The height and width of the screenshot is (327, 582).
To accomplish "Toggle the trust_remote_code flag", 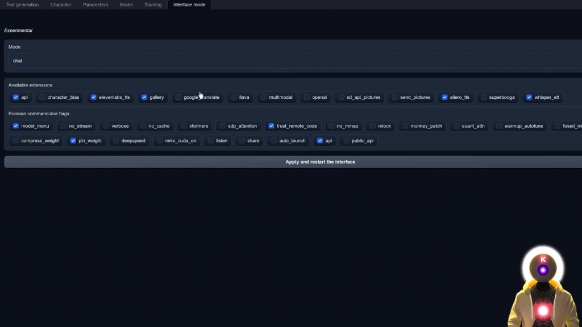I will 272,126.
